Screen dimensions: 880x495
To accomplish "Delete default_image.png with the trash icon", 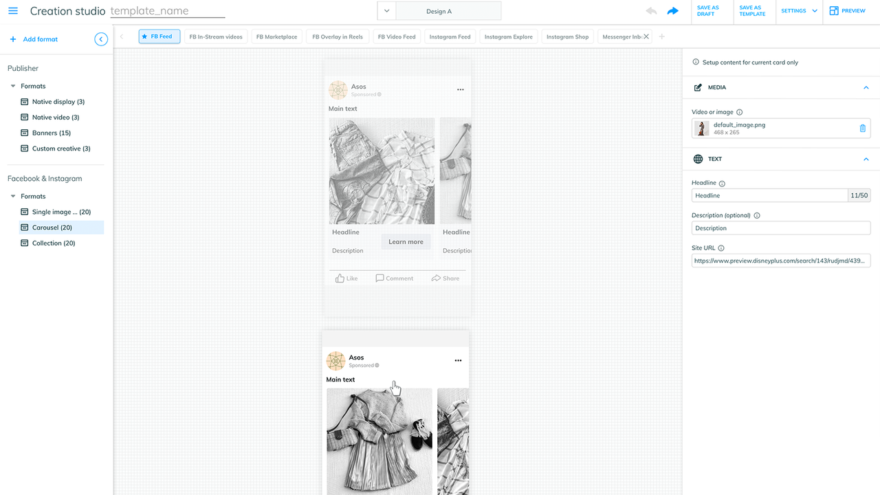I will 862,128.
